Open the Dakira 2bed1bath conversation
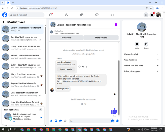Viewport: 165px width, 132px height. point(22,66)
